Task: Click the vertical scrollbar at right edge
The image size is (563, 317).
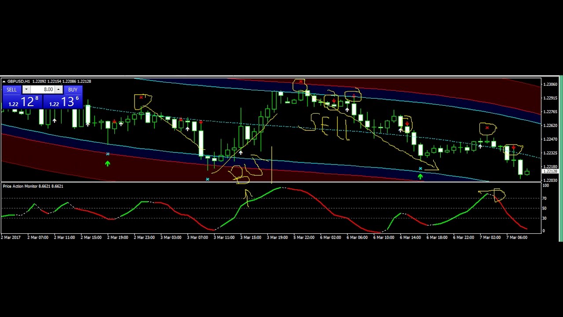Action: (561, 159)
